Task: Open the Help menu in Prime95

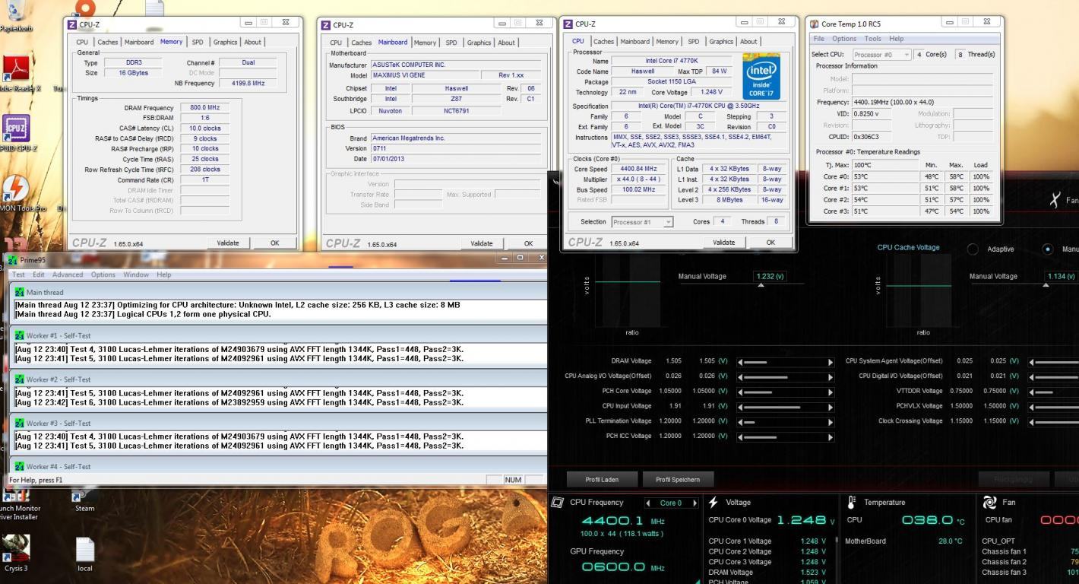Action: [x=164, y=275]
